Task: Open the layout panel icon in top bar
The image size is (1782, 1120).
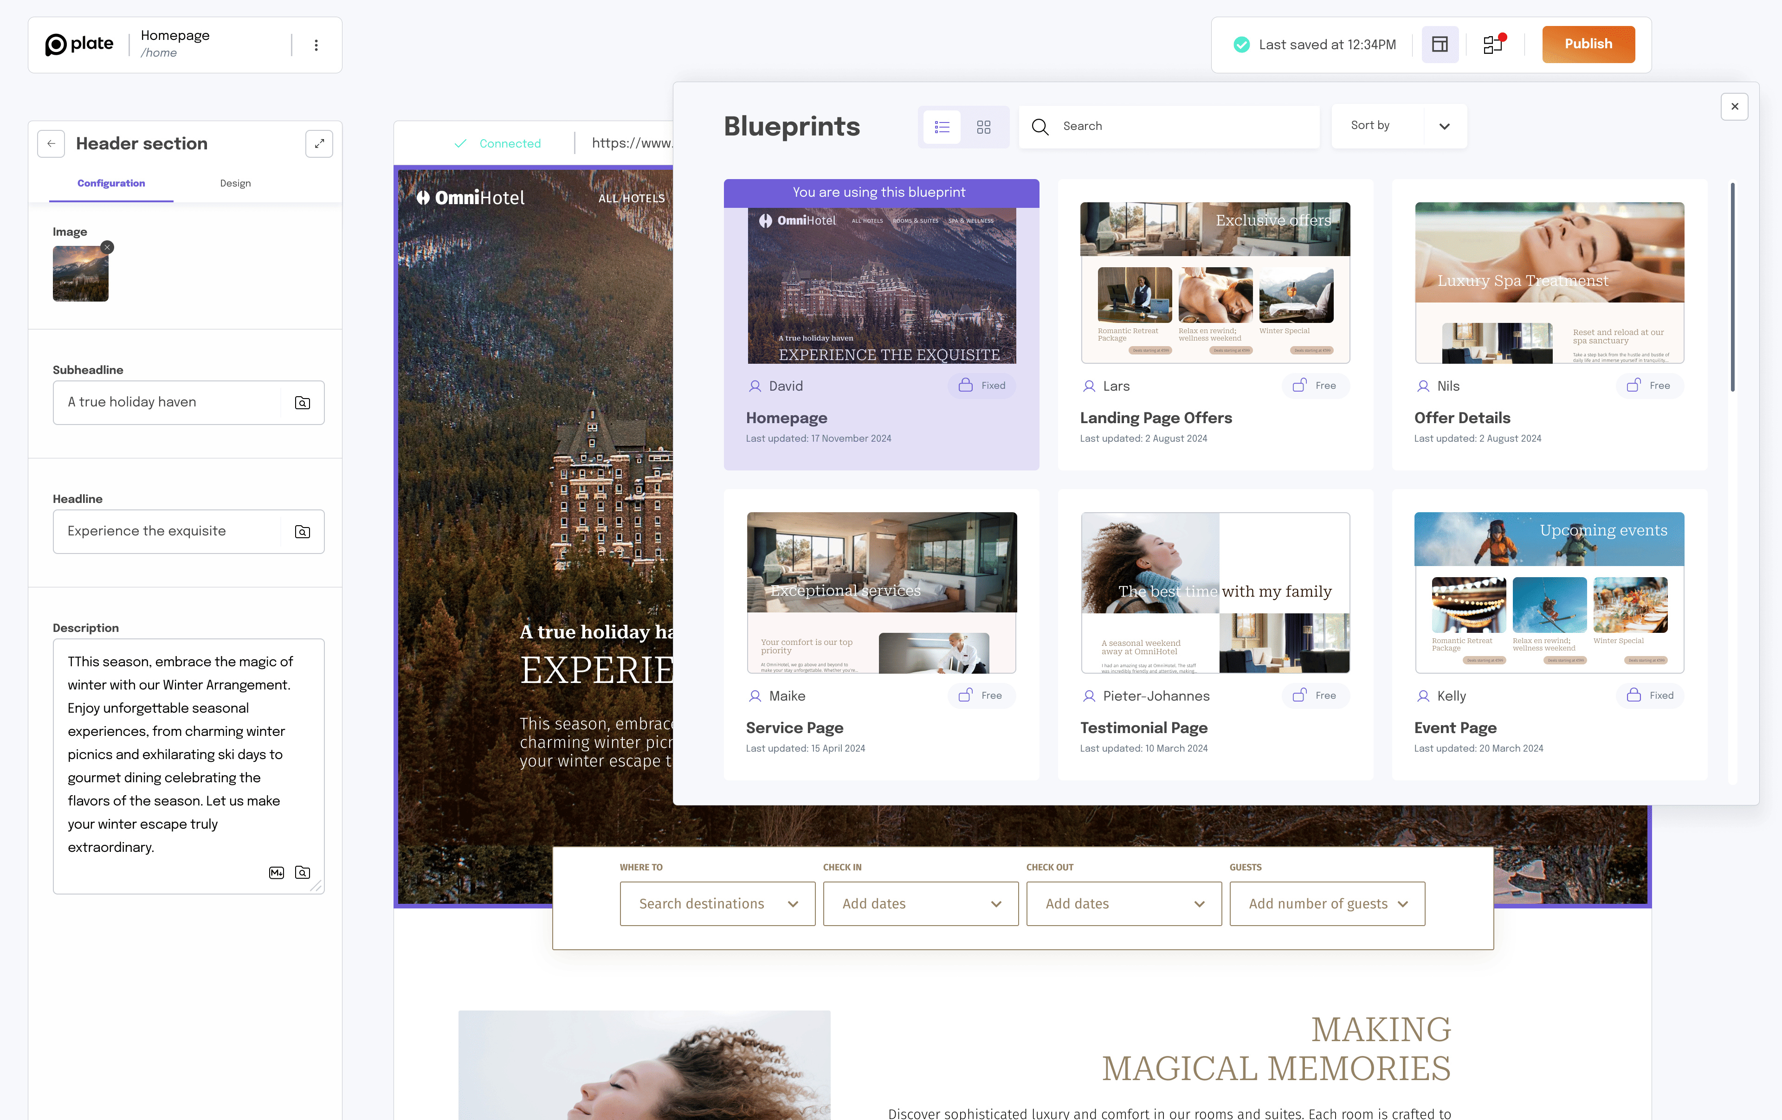Action: 1440,45
